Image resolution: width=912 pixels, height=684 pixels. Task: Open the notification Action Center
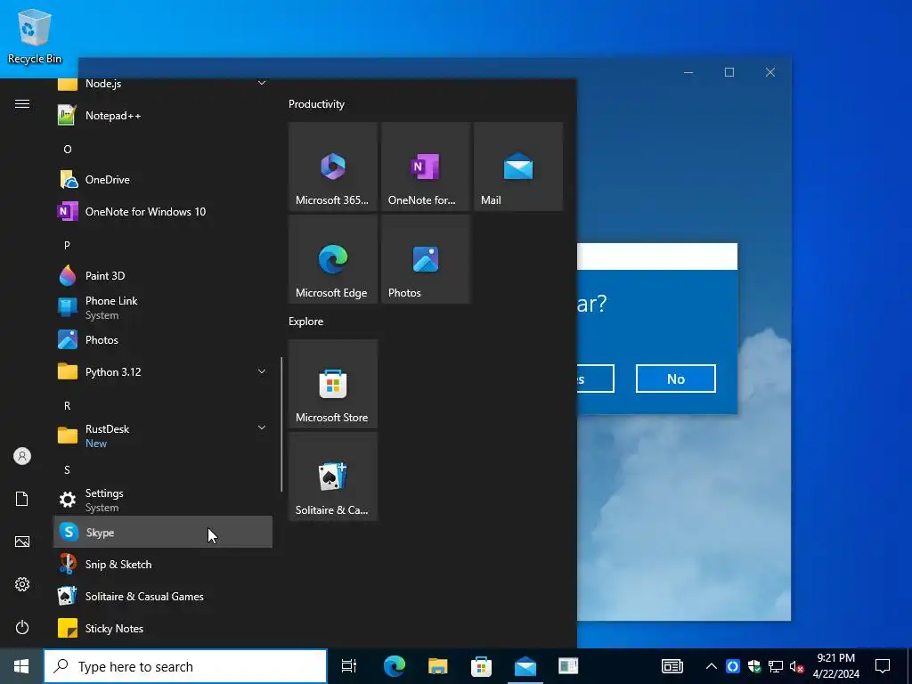pos(883,666)
